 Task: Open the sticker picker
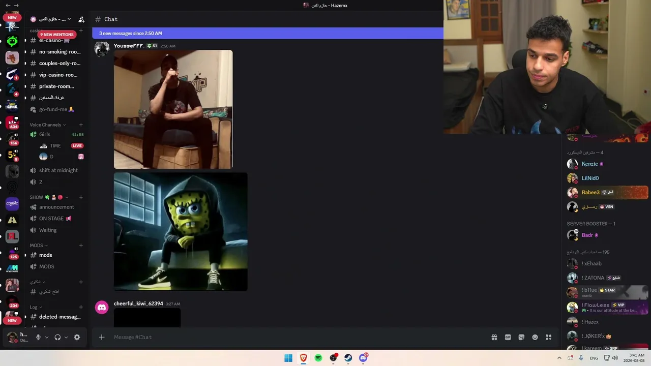[521, 337]
